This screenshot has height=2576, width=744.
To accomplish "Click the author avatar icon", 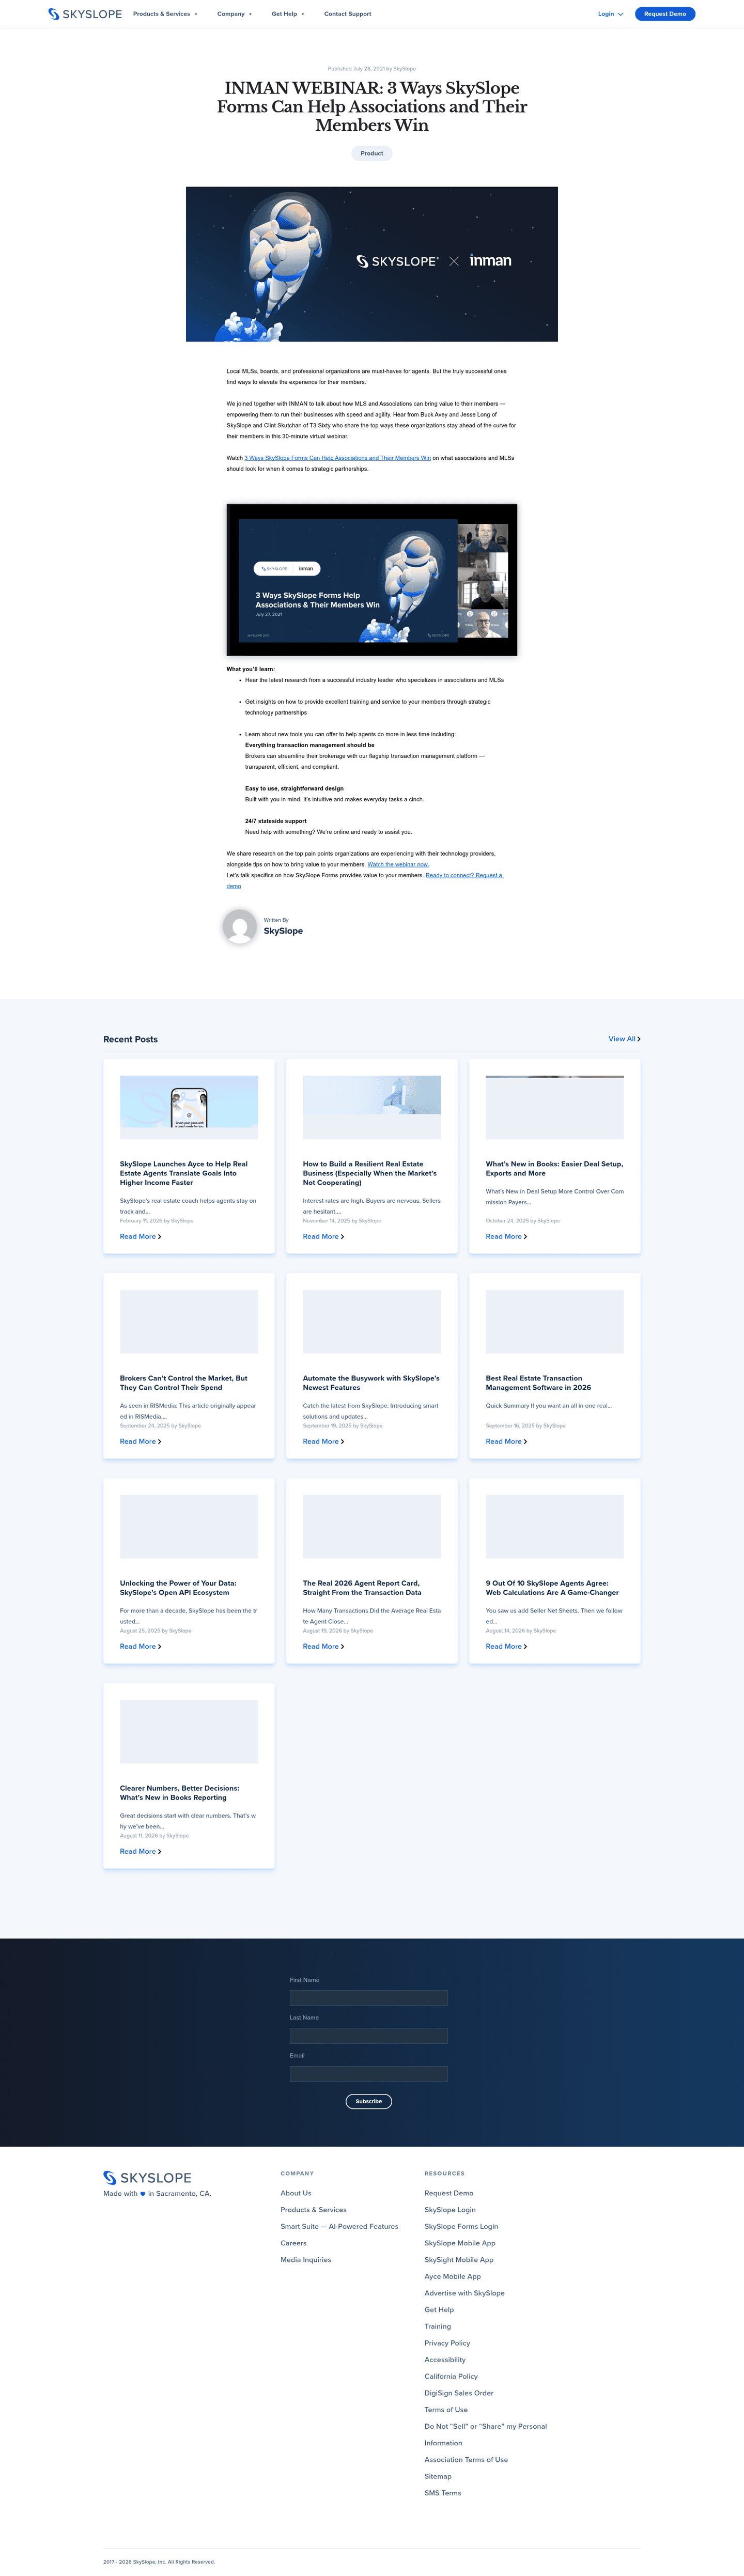I will pos(240,926).
